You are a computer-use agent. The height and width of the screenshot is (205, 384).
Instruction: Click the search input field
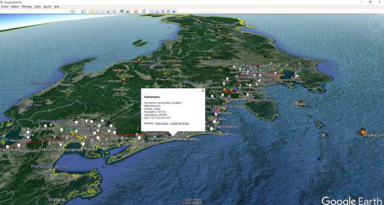pyautogui.click(x=34, y=11)
